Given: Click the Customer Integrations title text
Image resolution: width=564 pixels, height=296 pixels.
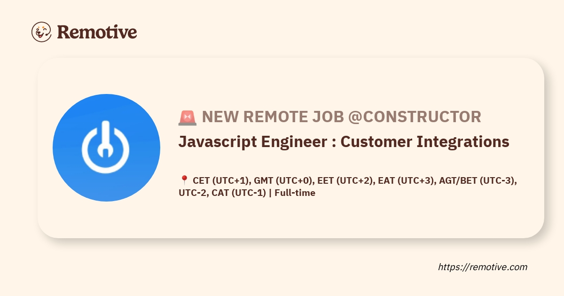Looking at the screenshot, I should (425, 141).
